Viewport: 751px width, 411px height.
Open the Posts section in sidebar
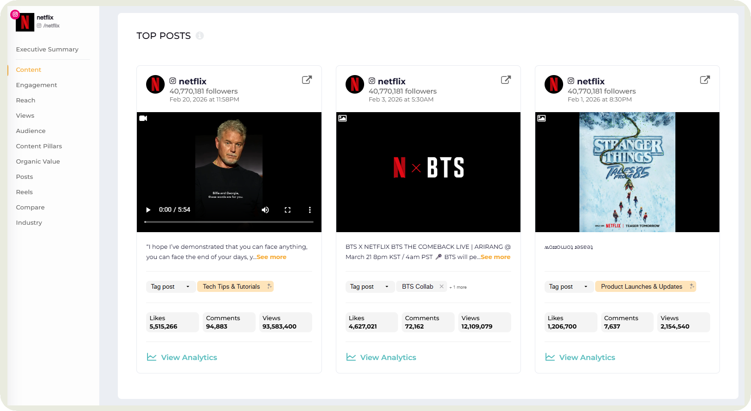click(25, 177)
